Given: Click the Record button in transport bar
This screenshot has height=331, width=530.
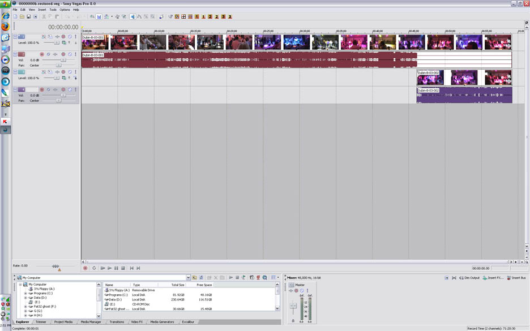Looking at the screenshot, I should (86, 268).
